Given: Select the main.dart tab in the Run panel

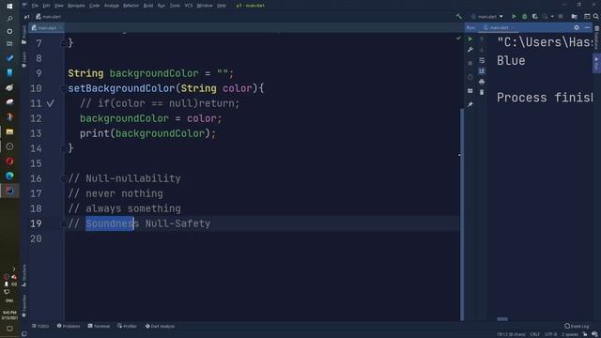Looking at the screenshot, I should [499, 27].
